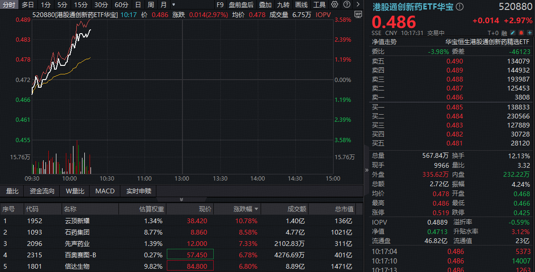Add stock to watchlist with plus icon
Image resolution: width=535 pixels, height=272 pixels.
point(529,33)
